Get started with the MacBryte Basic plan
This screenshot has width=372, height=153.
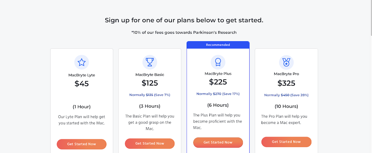150,144
